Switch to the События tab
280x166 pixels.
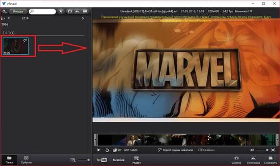click(x=26, y=160)
